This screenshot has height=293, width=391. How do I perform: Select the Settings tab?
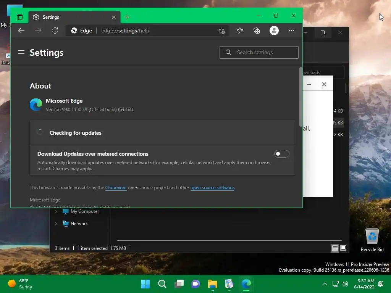74,17
